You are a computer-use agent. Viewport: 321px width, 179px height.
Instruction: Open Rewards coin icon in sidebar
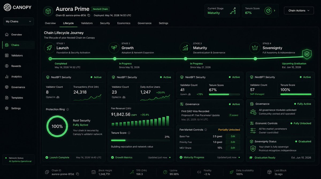tap(7, 66)
